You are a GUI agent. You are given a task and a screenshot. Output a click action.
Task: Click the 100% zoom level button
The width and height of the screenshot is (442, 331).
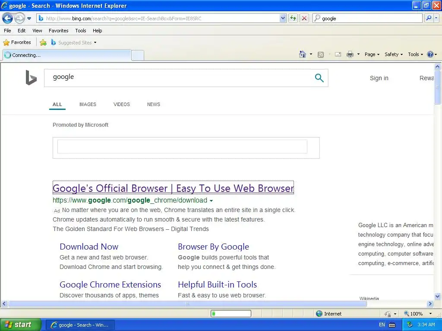[x=413, y=314]
